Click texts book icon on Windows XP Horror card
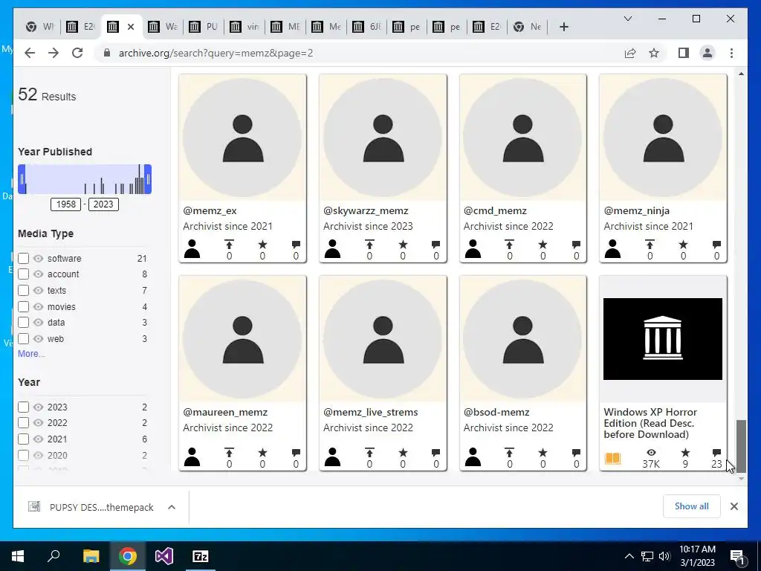The width and height of the screenshot is (761, 571). pyautogui.click(x=612, y=458)
